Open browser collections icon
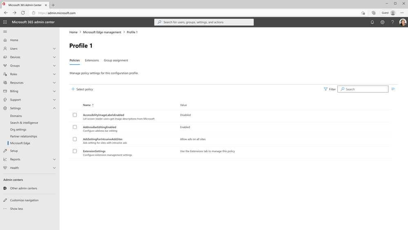408x230 pixels. (373, 13)
